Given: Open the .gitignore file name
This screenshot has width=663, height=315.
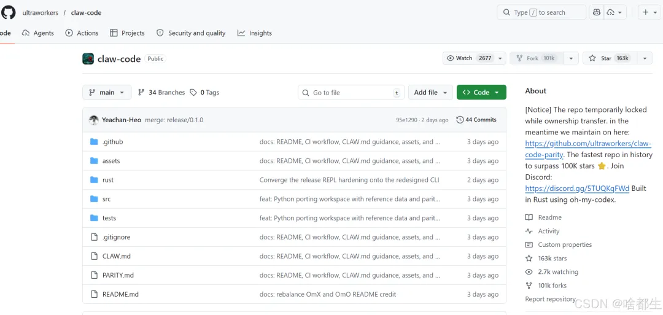Looking at the screenshot, I should pyautogui.click(x=116, y=237).
